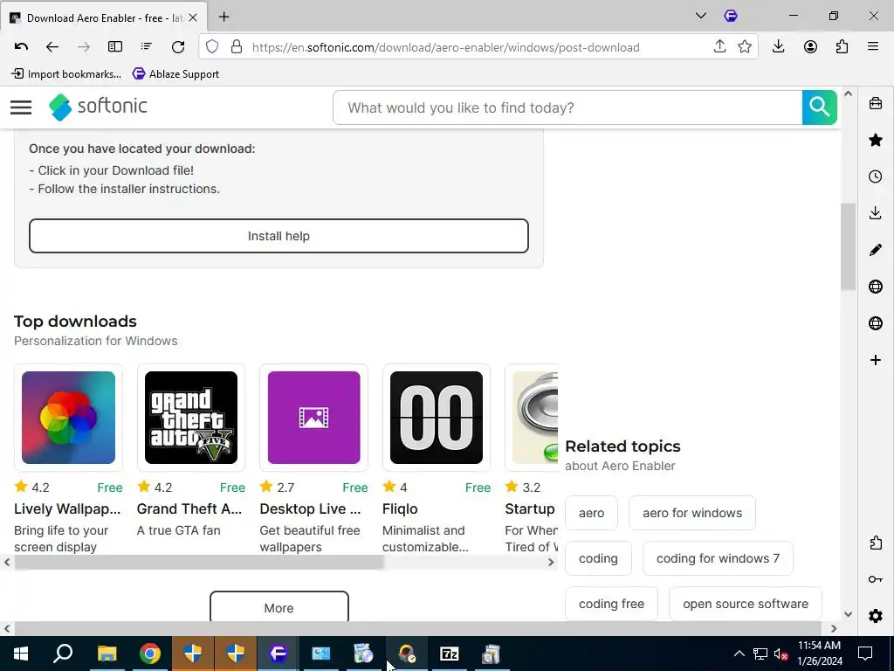Click page vertical scrollbar up arrow

[x=848, y=93]
